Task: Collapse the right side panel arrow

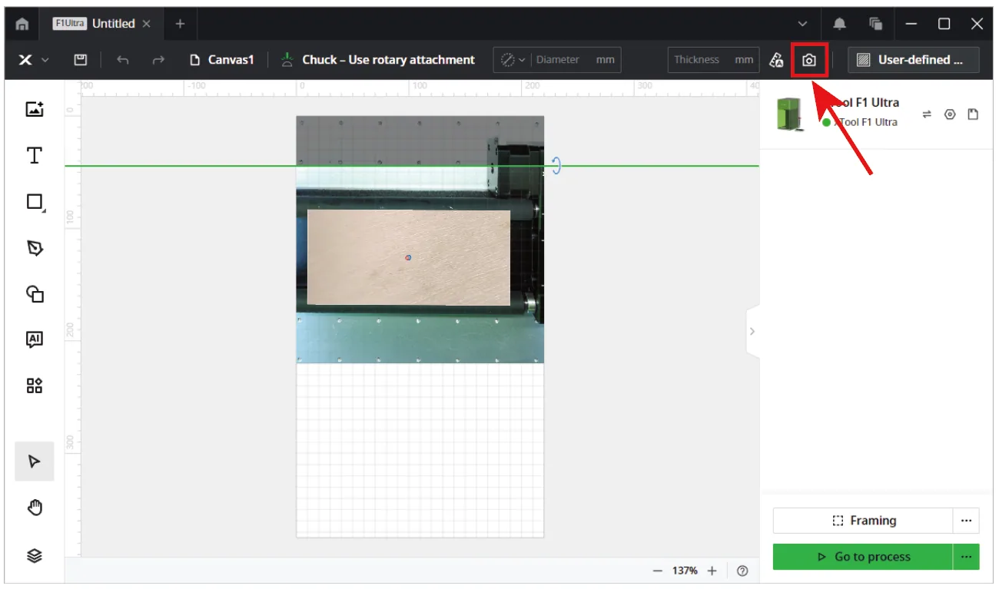Action: [x=752, y=331]
